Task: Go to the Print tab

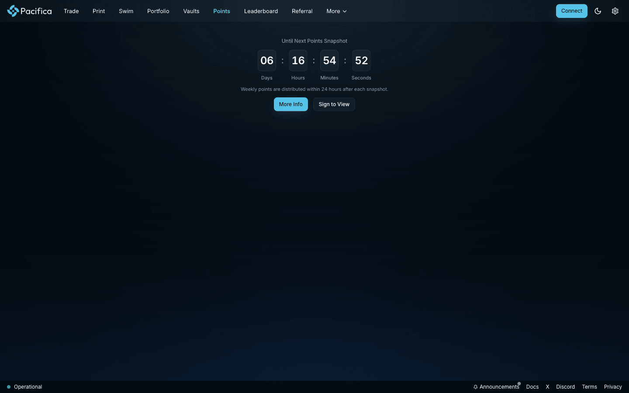Action: [99, 11]
